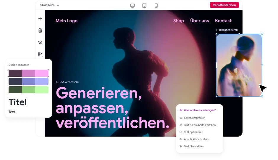Click the sparkle icon next to Bild generieren
278x160 pixels.
tap(217, 30)
